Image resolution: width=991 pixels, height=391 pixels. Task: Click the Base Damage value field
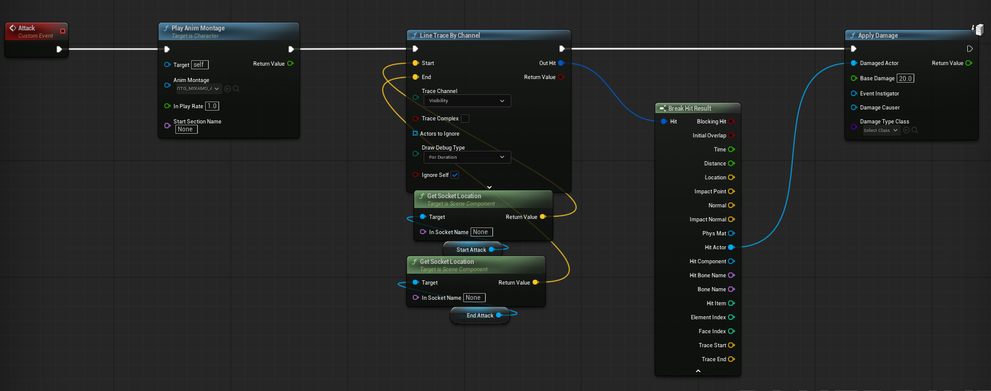tap(905, 78)
